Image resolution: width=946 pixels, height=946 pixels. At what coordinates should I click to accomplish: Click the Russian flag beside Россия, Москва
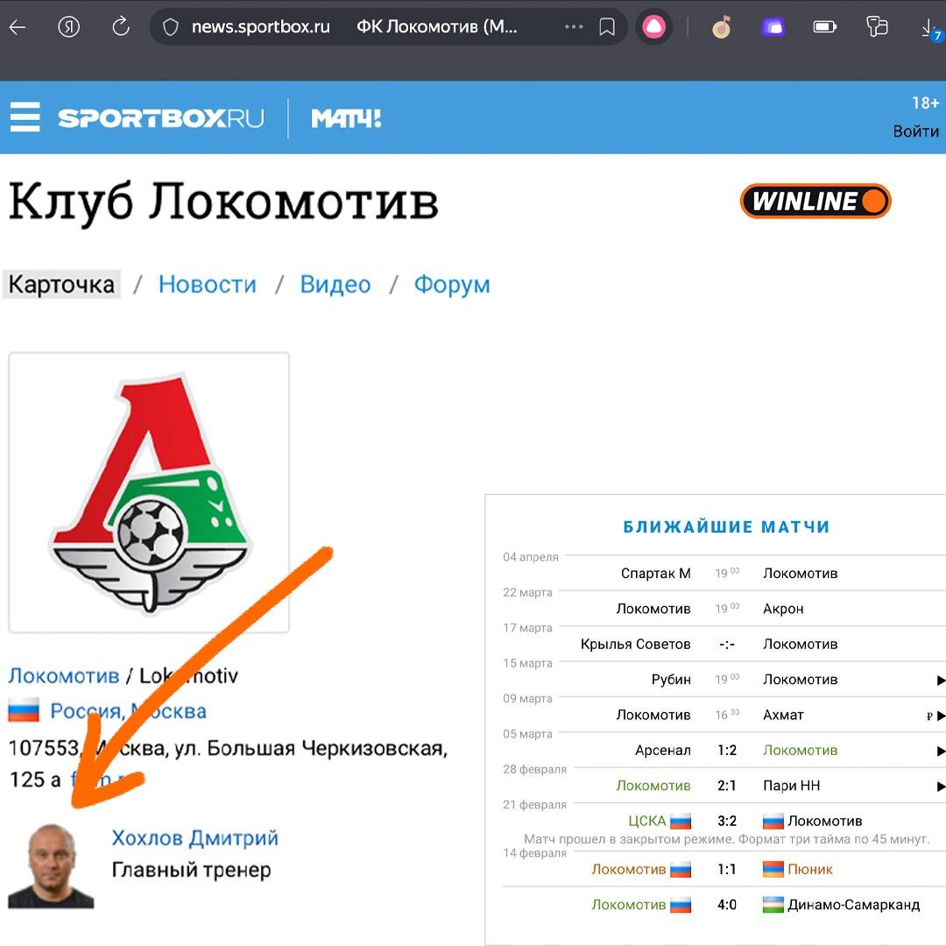(24, 710)
